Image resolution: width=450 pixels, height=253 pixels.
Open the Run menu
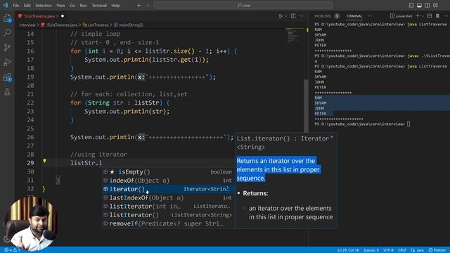coord(83,5)
